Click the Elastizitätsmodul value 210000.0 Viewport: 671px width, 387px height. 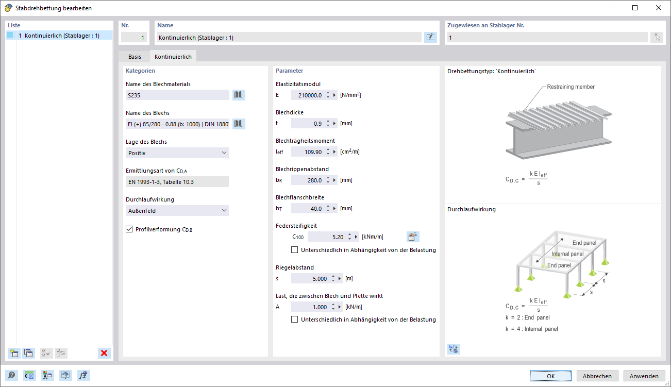(308, 95)
